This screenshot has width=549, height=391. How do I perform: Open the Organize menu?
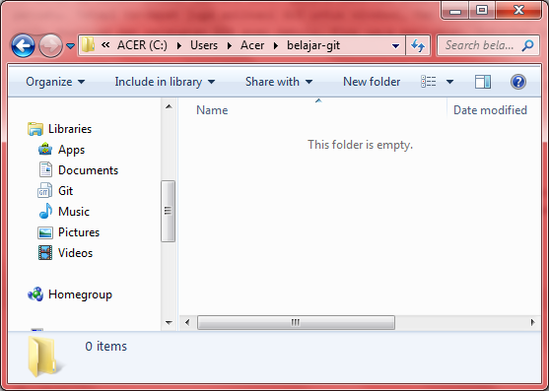(55, 82)
